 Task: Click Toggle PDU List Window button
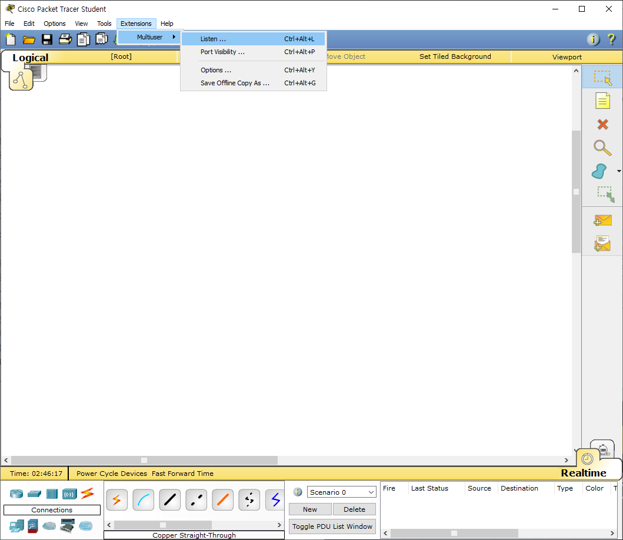click(332, 526)
